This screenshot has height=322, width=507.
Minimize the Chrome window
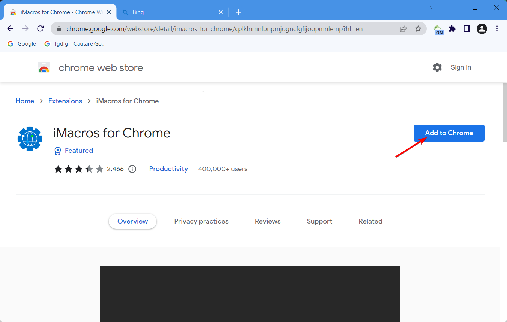[453, 7]
